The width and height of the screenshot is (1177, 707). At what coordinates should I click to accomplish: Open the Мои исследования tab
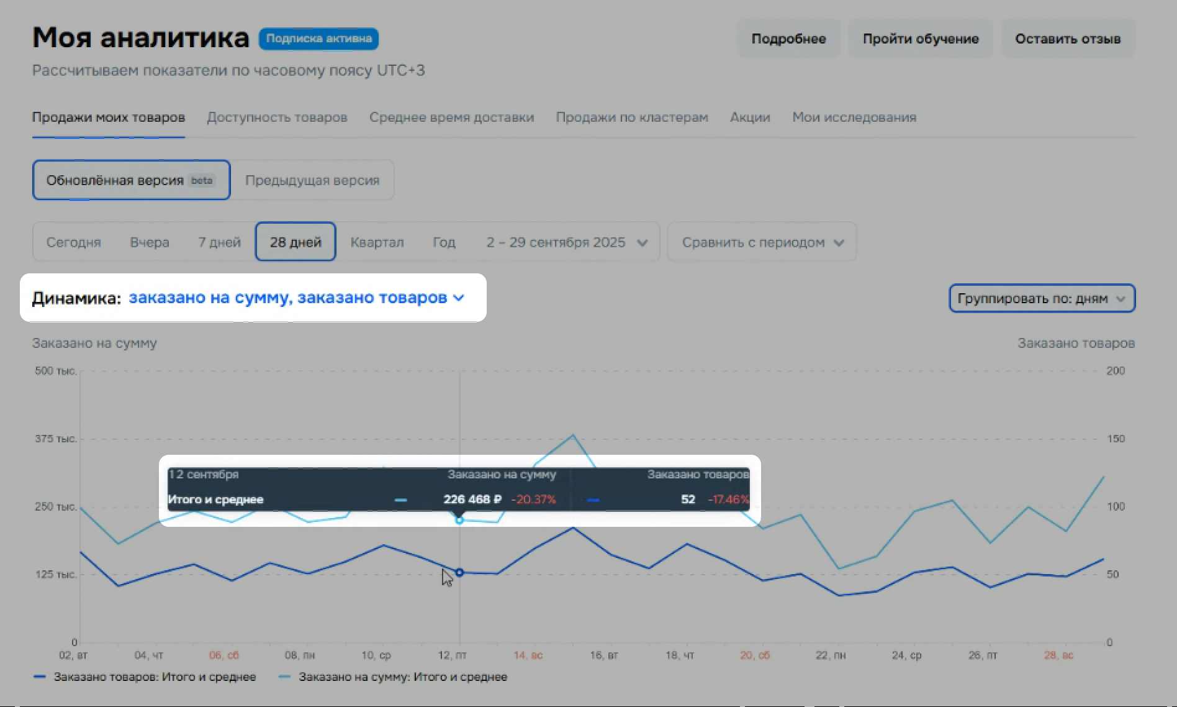[x=854, y=117]
